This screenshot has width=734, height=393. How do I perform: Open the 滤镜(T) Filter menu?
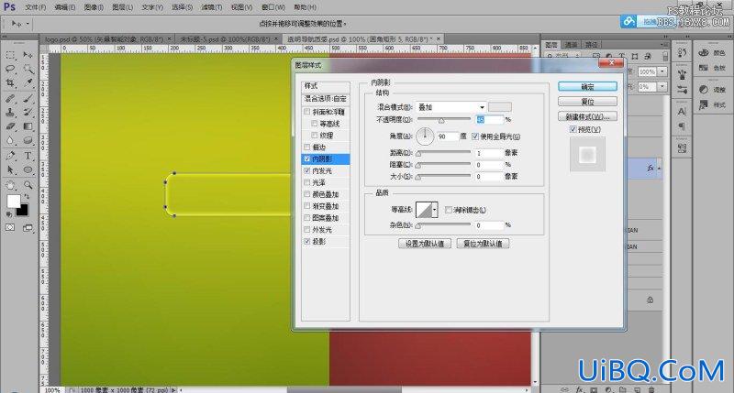coord(212,7)
